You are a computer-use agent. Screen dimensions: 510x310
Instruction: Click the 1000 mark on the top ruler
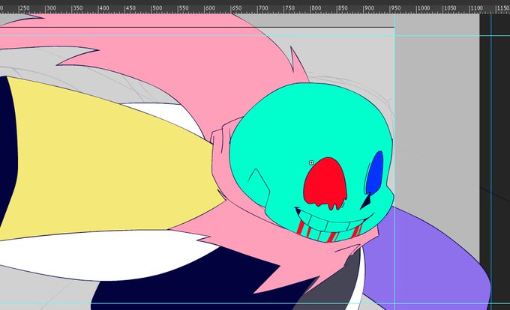[424, 8]
